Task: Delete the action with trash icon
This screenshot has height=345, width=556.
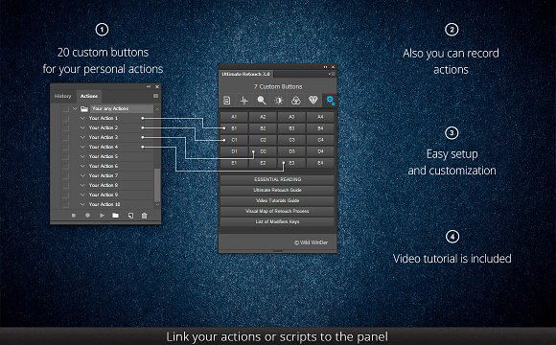Action: (x=145, y=216)
